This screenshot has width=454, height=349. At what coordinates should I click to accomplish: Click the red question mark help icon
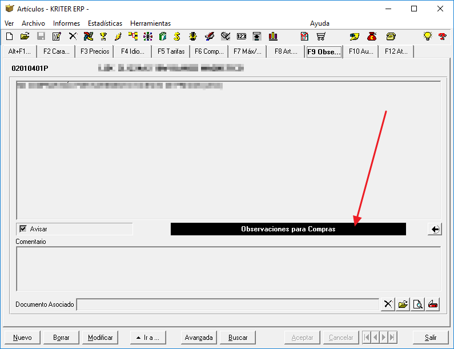click(x=442, y=37)
